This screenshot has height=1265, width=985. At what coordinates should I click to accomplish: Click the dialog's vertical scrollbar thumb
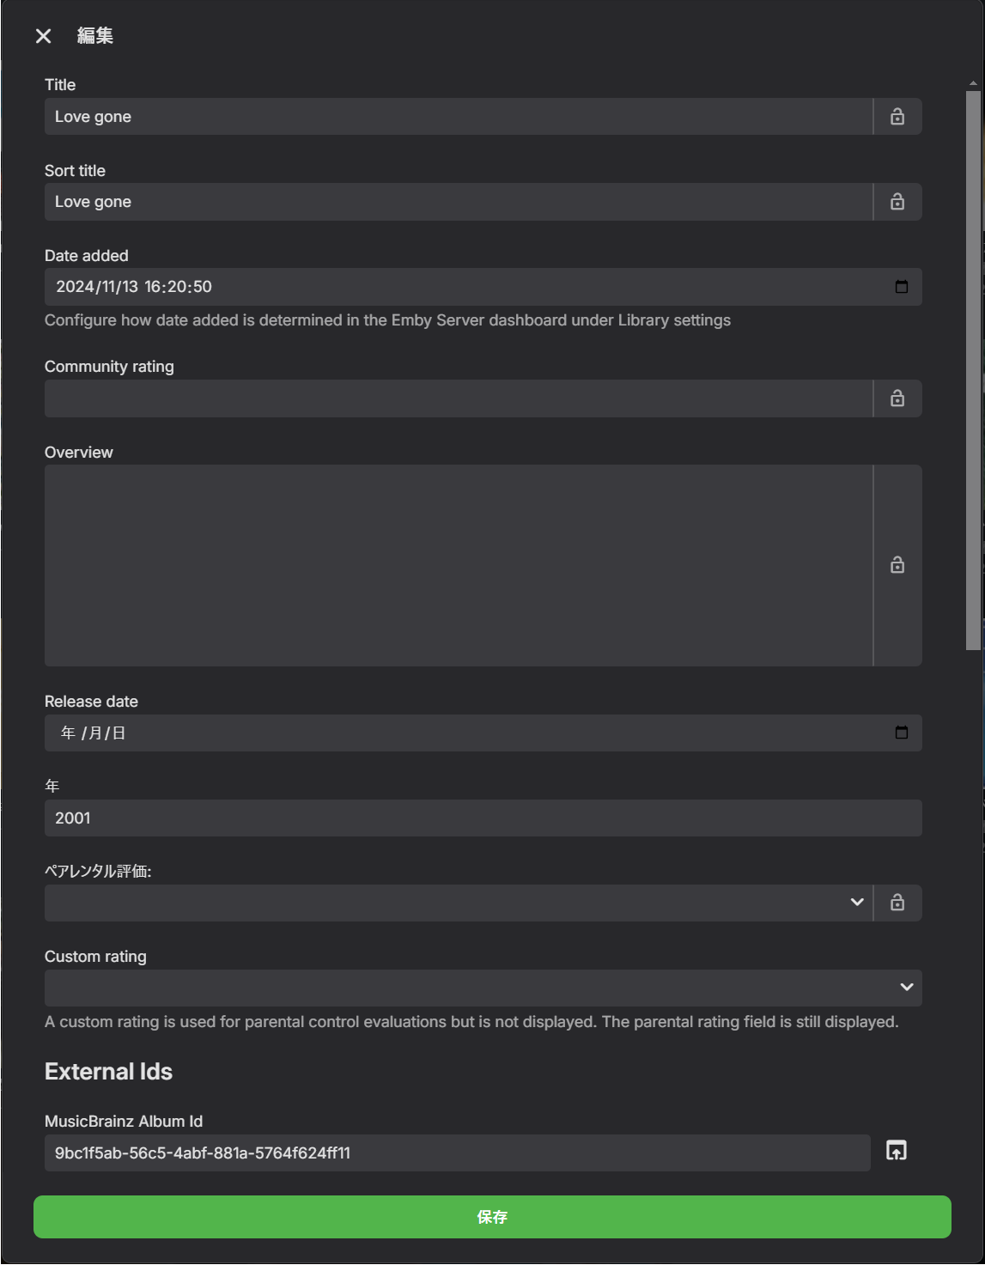tap(973, 369)
